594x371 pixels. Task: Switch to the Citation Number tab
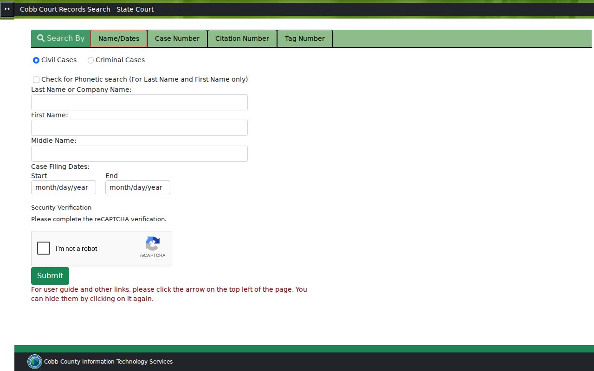coord(242,38)
